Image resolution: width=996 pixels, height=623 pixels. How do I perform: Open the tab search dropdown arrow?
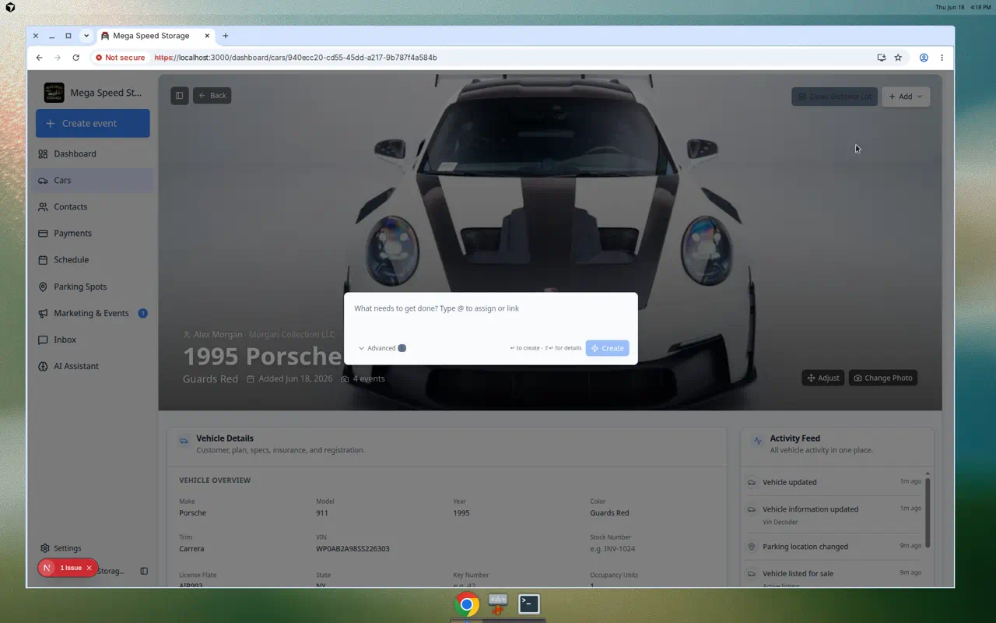tap(86, 36)
